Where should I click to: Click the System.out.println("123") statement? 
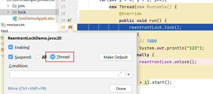coord(172,48)
